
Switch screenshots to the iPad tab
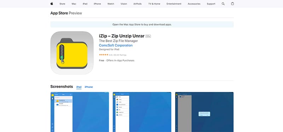pyautogui.click(x=79, y=87)
